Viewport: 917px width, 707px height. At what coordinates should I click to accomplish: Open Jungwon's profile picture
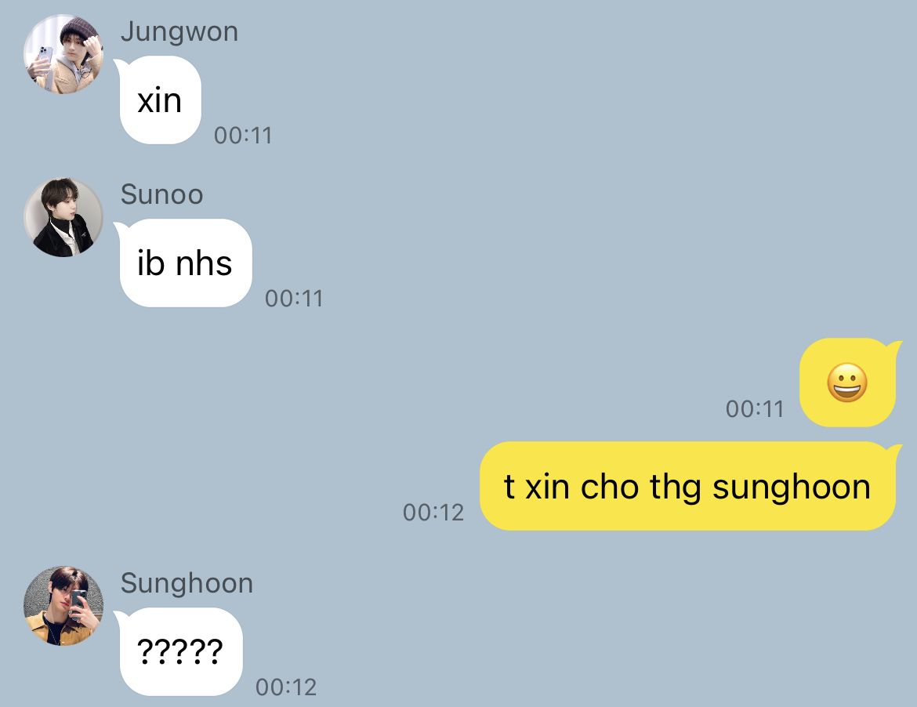click(x=63, y=54)
